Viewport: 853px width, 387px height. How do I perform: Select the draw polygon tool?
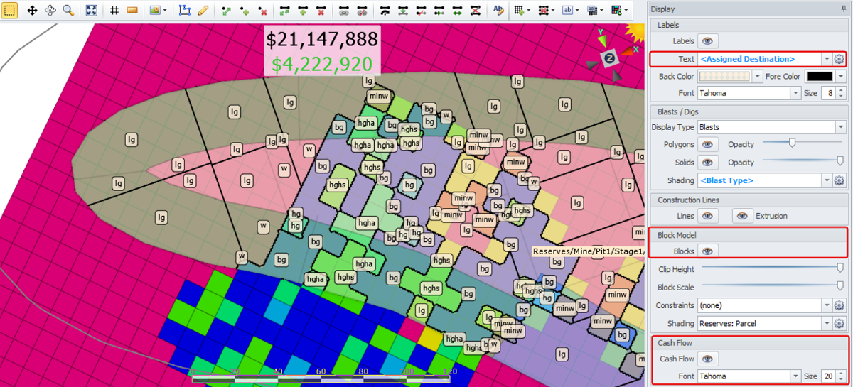pyautogui.click(x=185, y=10)
